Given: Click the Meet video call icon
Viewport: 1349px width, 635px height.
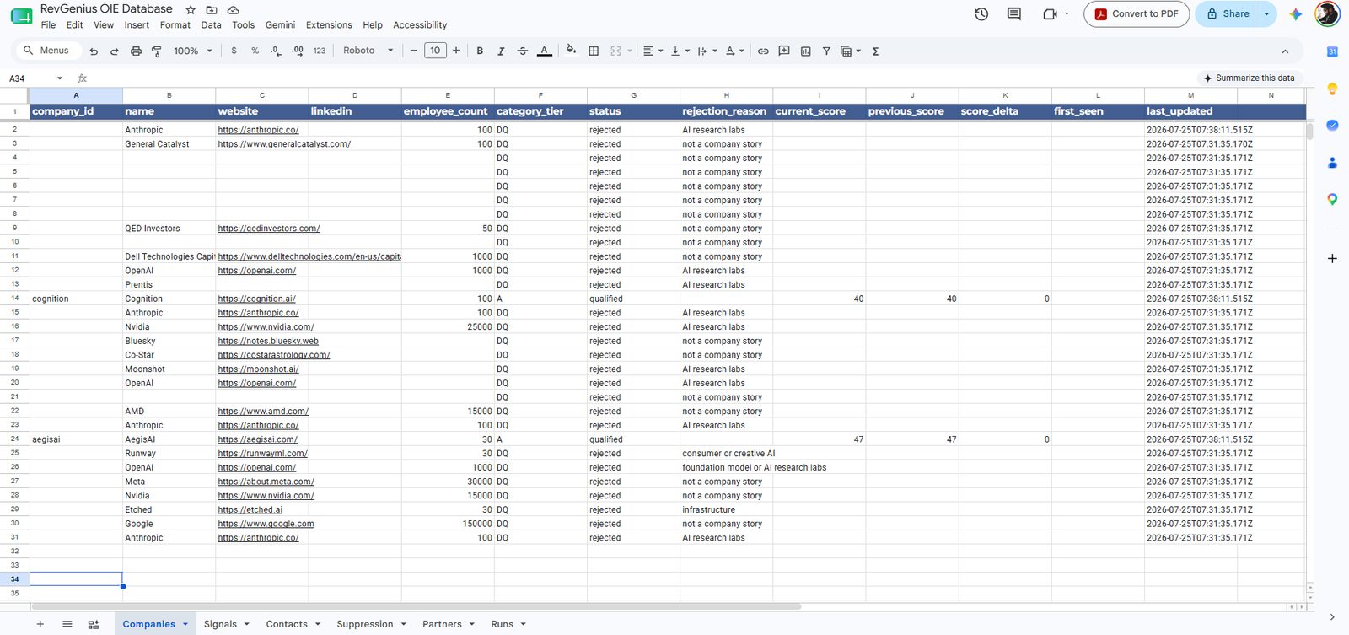Looking at the screenshot, I should coord(1051,13).
